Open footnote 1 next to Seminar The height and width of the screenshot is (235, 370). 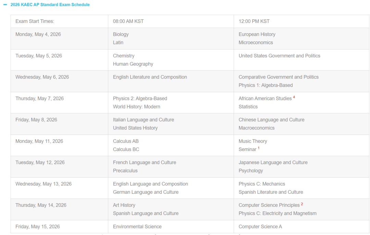259,148
